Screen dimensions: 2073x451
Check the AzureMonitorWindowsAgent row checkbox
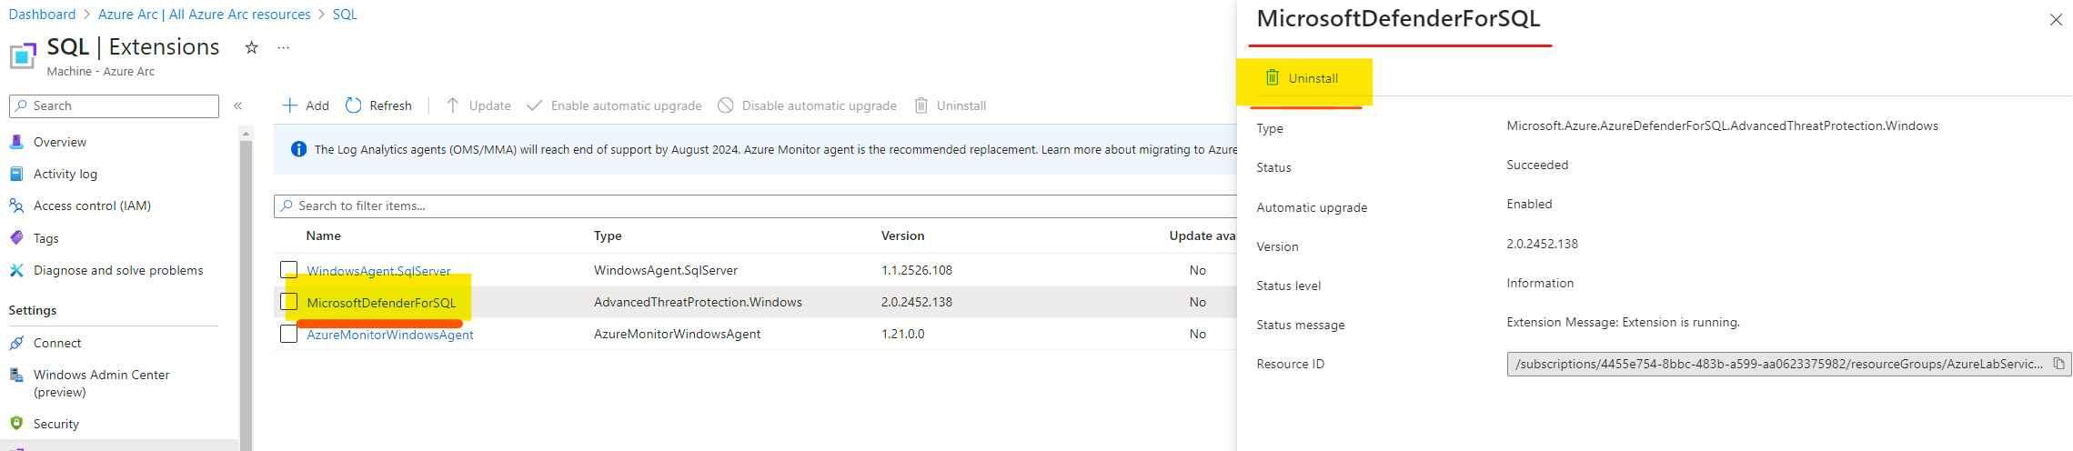289,334
